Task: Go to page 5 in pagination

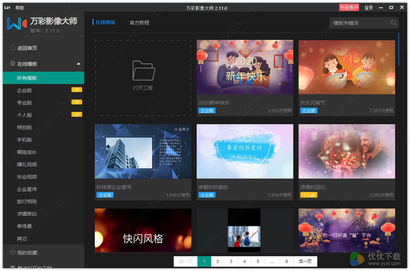Action: pos(258,261)
